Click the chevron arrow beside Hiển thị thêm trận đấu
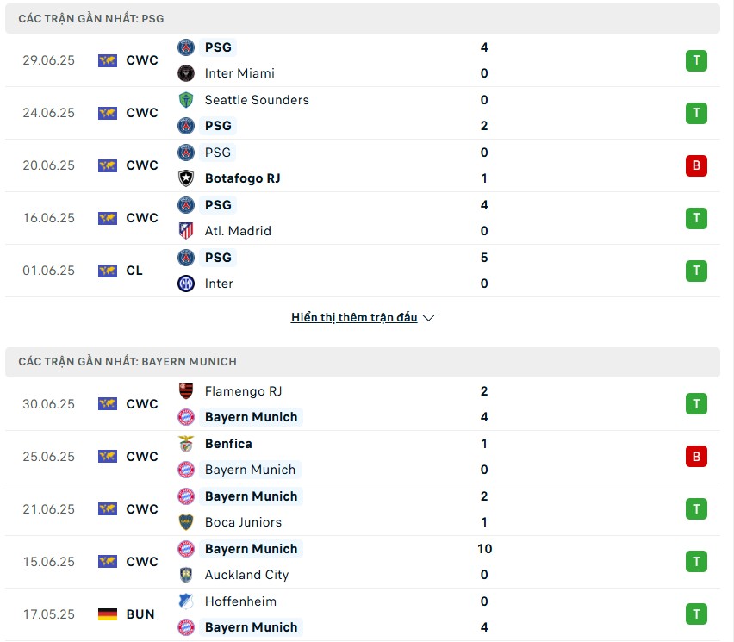734x642 pixels. [x=428, y=318]
